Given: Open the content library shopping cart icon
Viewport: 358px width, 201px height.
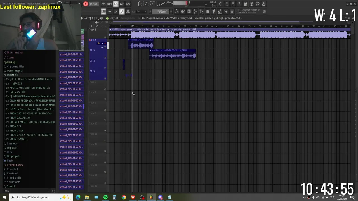Looking at the screenshot, I should (232, 11).
